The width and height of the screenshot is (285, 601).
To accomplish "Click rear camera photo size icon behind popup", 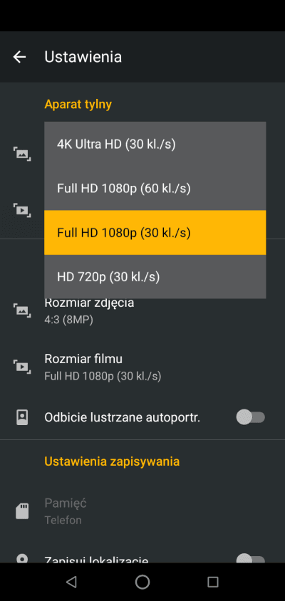I will click(22, 154).
